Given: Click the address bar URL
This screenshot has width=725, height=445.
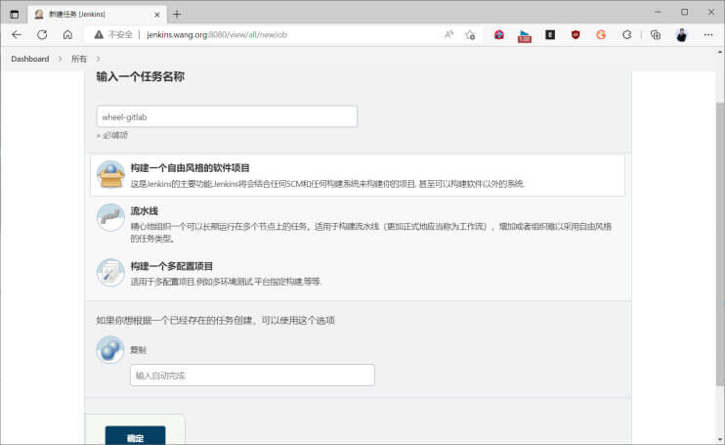Looking at the screenshot, I should (x=217, y=34).
